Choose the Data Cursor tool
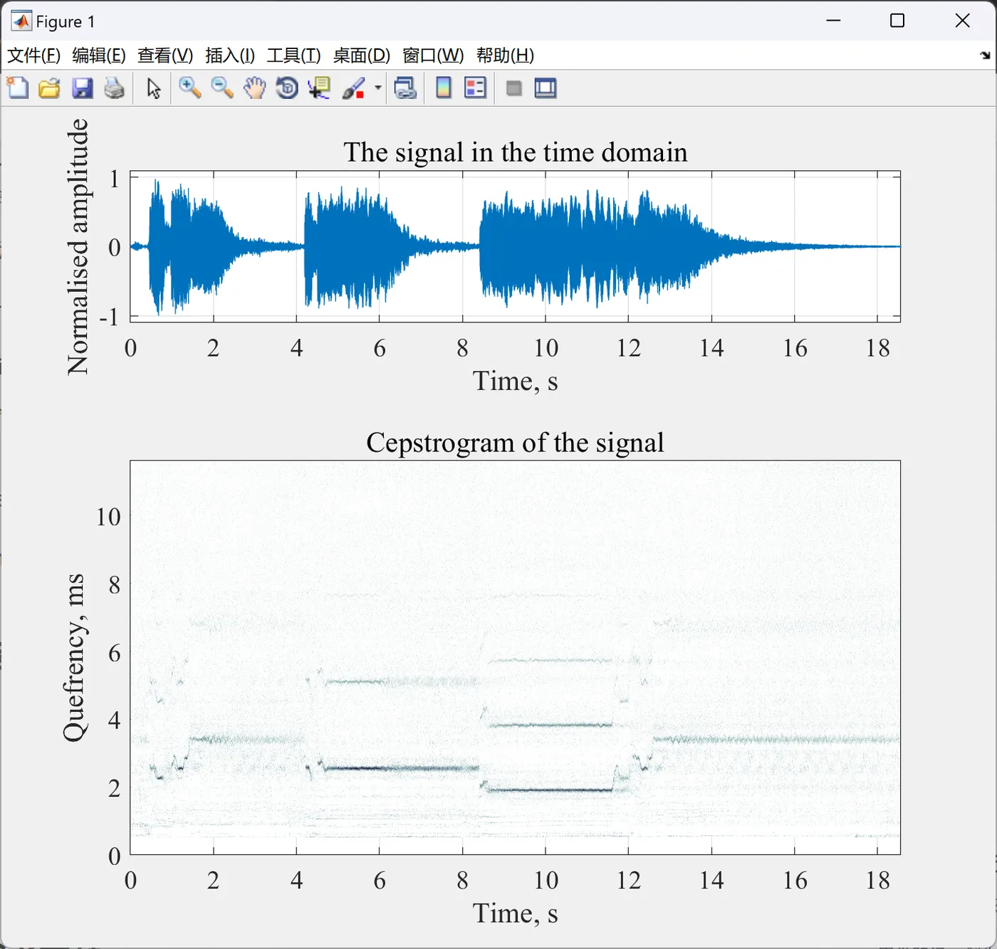 click(x=319, y=88)
